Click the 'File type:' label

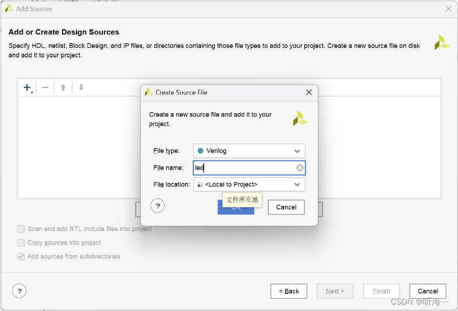(166, 151)
